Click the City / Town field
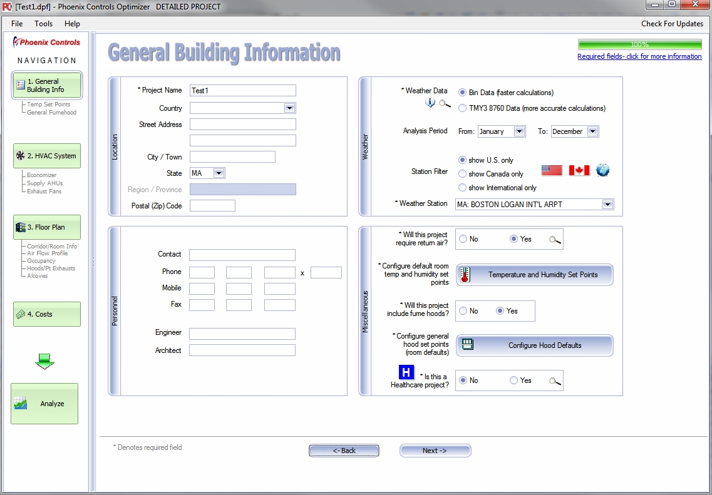Viewport: 712px width, 495px height. point(232,157)
